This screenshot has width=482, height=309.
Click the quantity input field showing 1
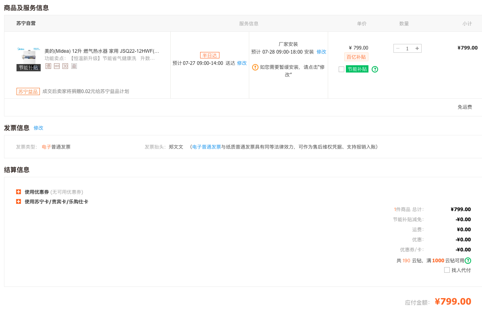point(407,48)
